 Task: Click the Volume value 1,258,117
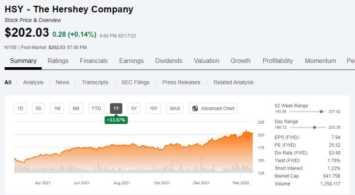330,184
